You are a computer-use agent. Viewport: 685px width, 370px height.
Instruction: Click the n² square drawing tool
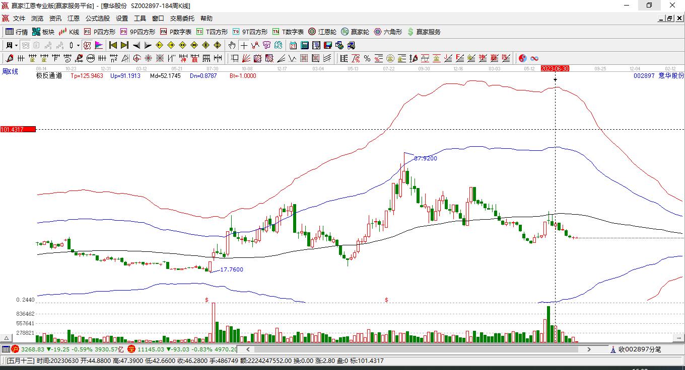(x=114, y=58)
